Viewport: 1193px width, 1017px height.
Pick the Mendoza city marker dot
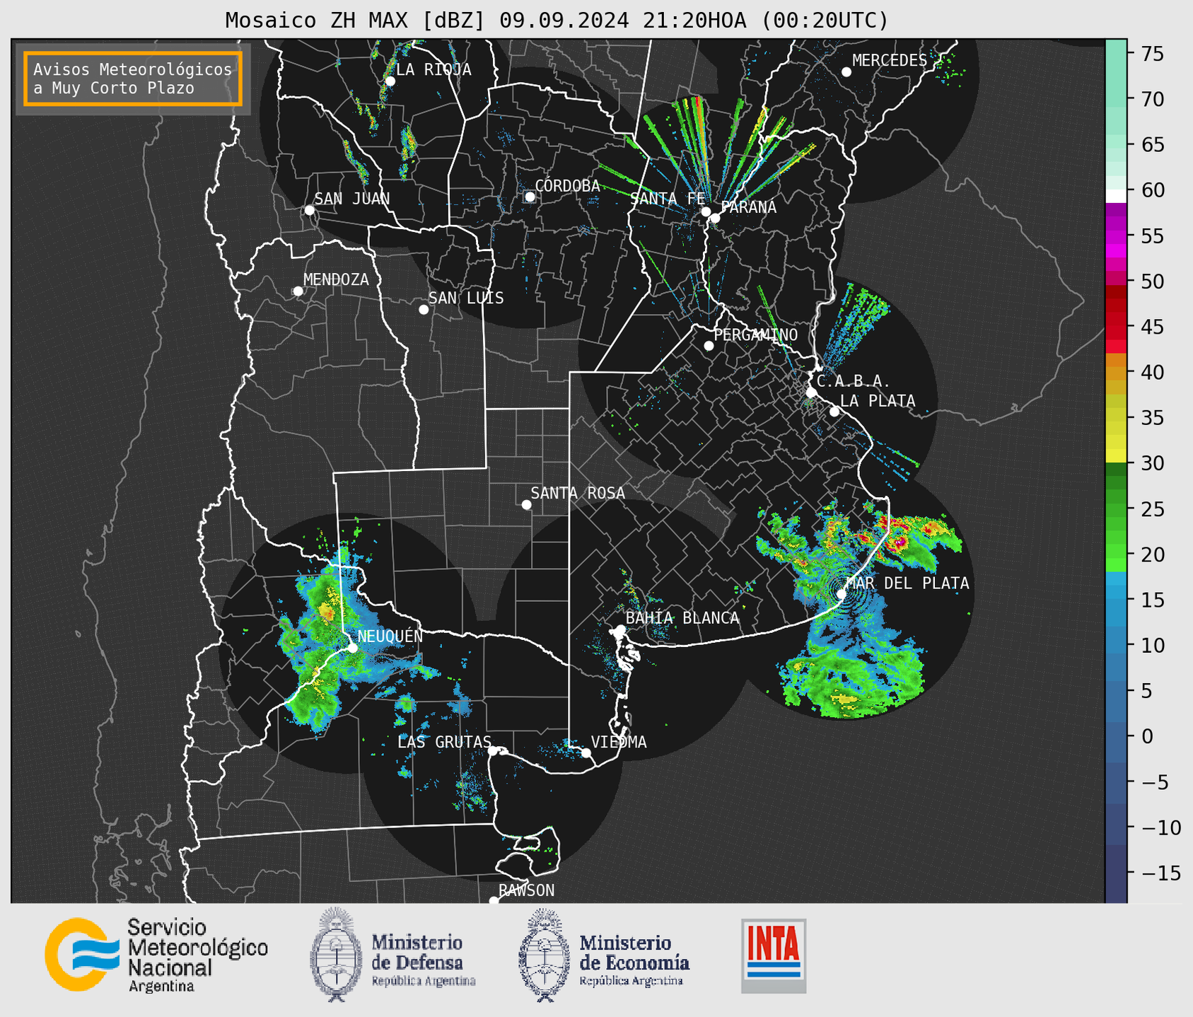point(298,291)
